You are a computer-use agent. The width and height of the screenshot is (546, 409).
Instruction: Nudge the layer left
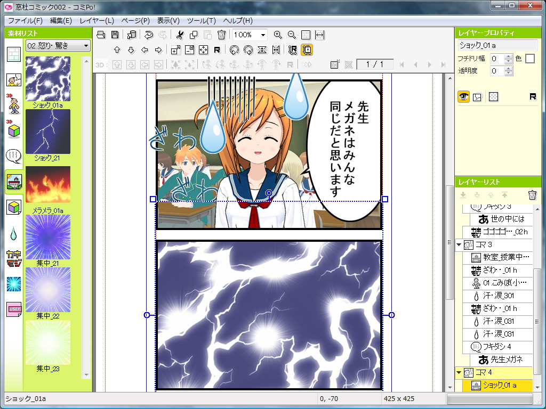[x=145, y=50]
